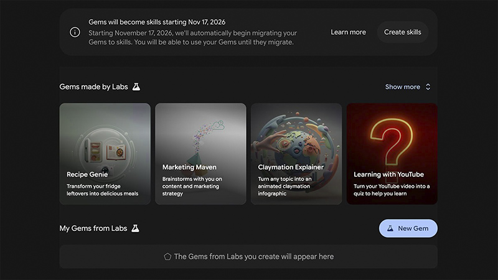Viewport: 498px width, 280px height.
Task: Open the Marketing Maven gem card
Action: click(x=200, y=154)
